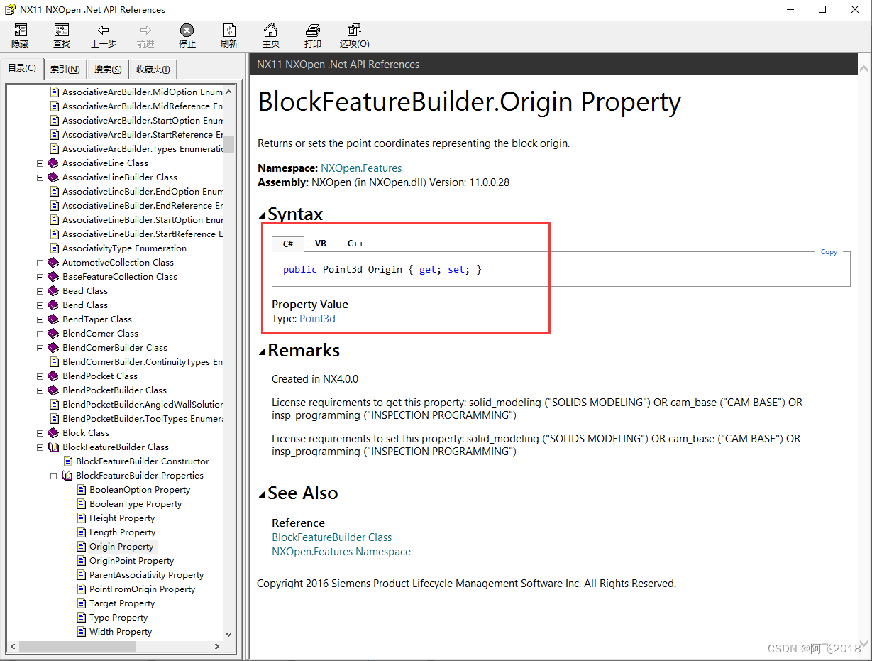Viewport: 872px width, 661px height.
Task: Select the C# syntax tab
Action: click(288, 244)
